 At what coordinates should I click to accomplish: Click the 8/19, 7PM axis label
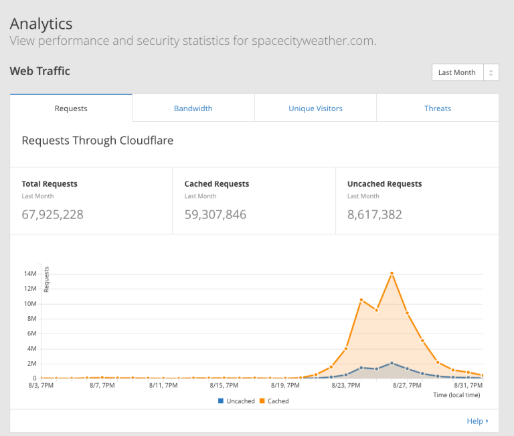285,385
